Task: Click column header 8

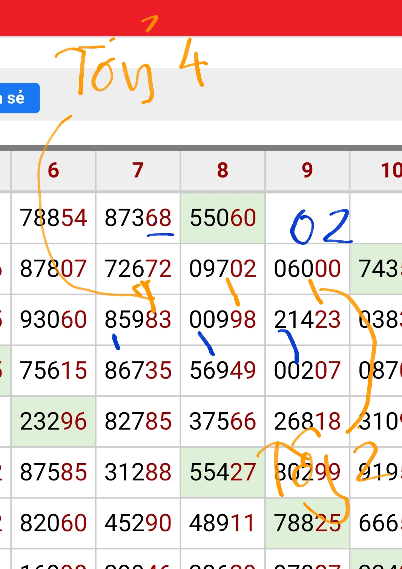Action: 222,170
